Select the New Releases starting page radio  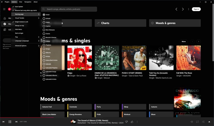click(44, 30)
